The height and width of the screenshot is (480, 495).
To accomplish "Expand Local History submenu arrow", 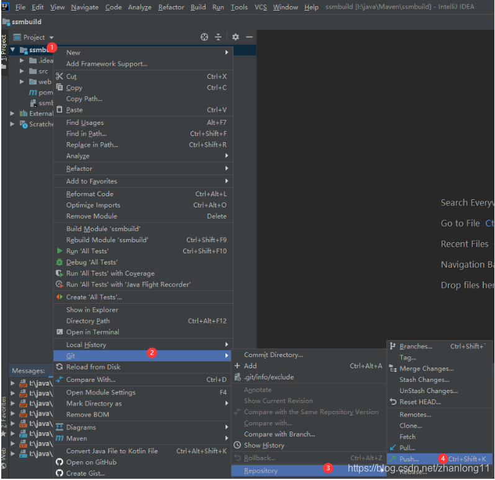I will pyautogui.click(x=226, y=344).
